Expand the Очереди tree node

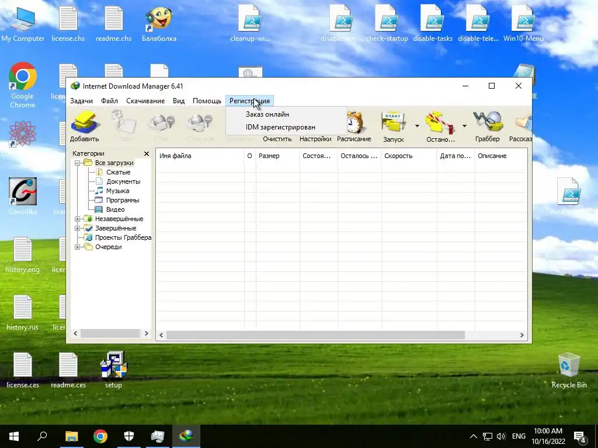(77, 247)
